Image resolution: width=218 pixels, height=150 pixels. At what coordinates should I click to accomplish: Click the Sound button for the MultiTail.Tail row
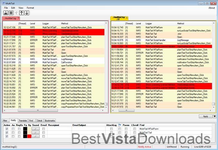[x=36, y=133]
